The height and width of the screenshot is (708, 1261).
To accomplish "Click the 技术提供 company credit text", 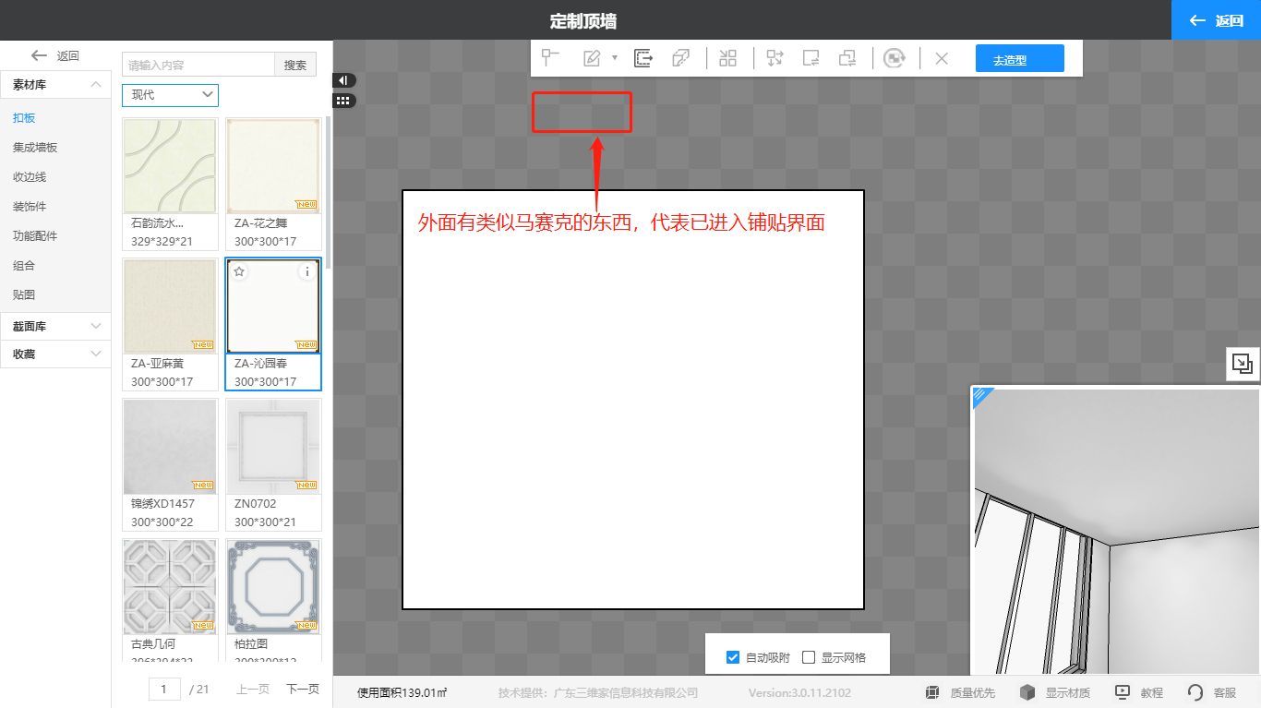I will pyautogui.click(x=598, y=692).
